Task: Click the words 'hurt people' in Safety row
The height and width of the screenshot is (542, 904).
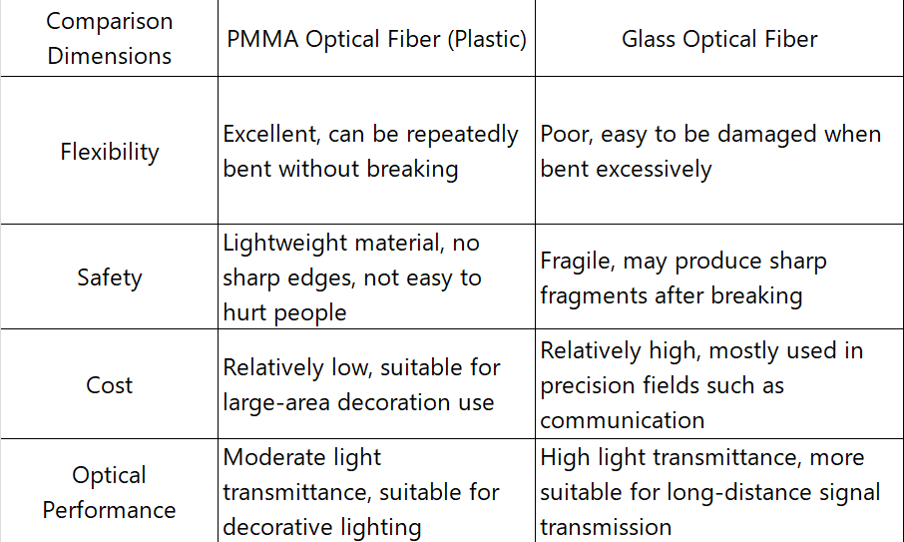Action: click(284, 312)
